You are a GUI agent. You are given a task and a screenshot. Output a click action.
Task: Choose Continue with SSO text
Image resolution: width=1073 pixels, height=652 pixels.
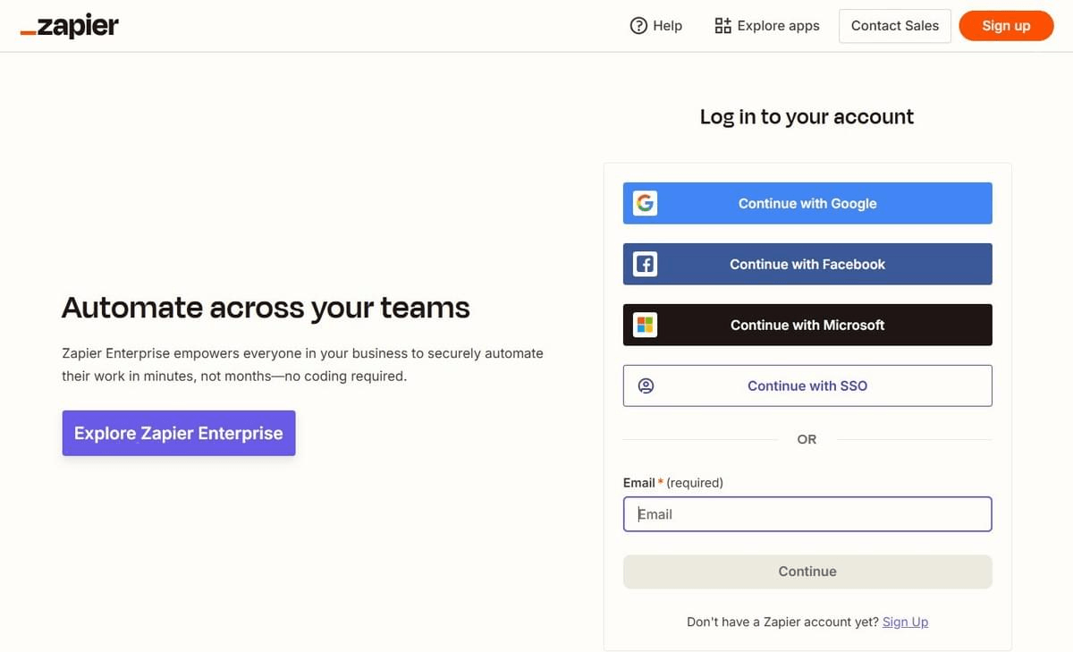click(x=807, y=385)
